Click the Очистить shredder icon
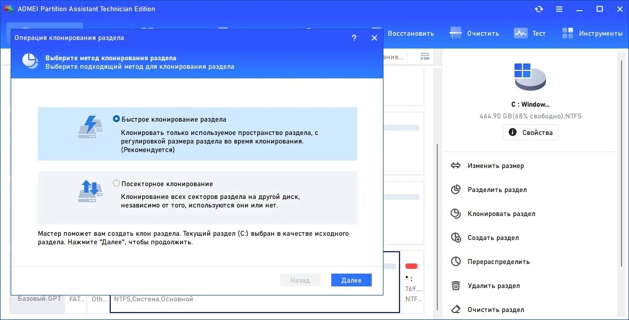Image resolution: width=629 pixels, height=320 pixels. click(456, 33)
